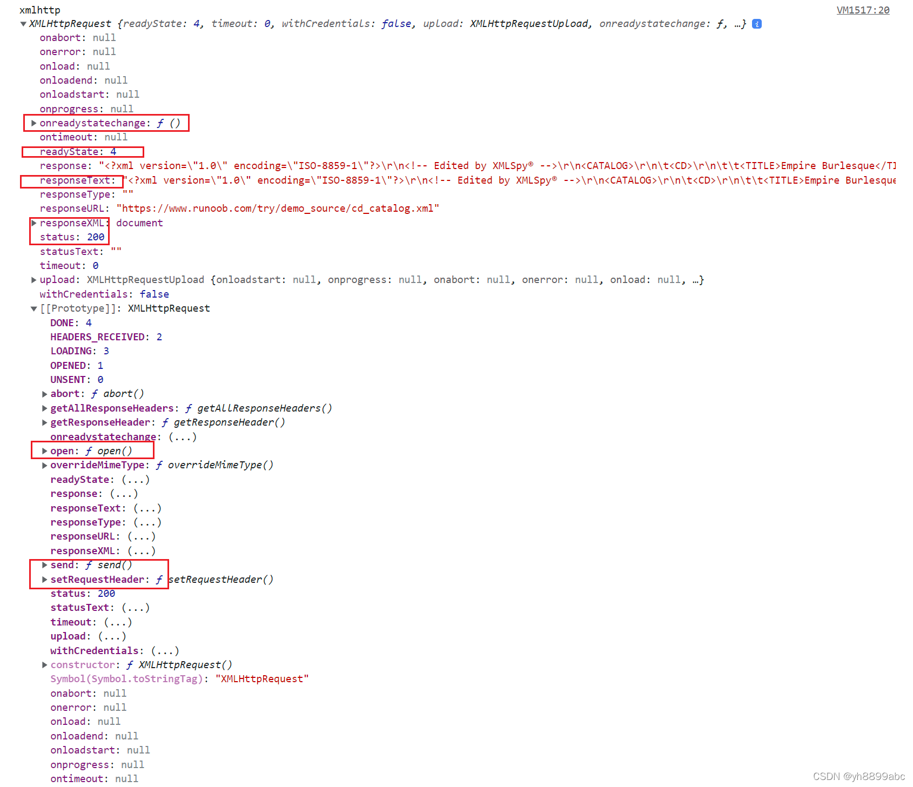Expand the overrideMimeType function

click(44, 465)
